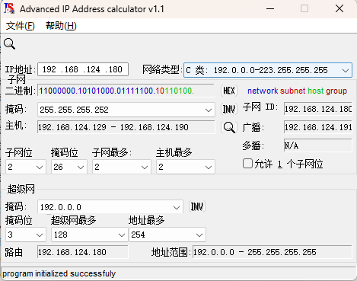357x281 pixels.
Task: Expand the 主机最多 dropdown
Action: click(x=209, y=167)
